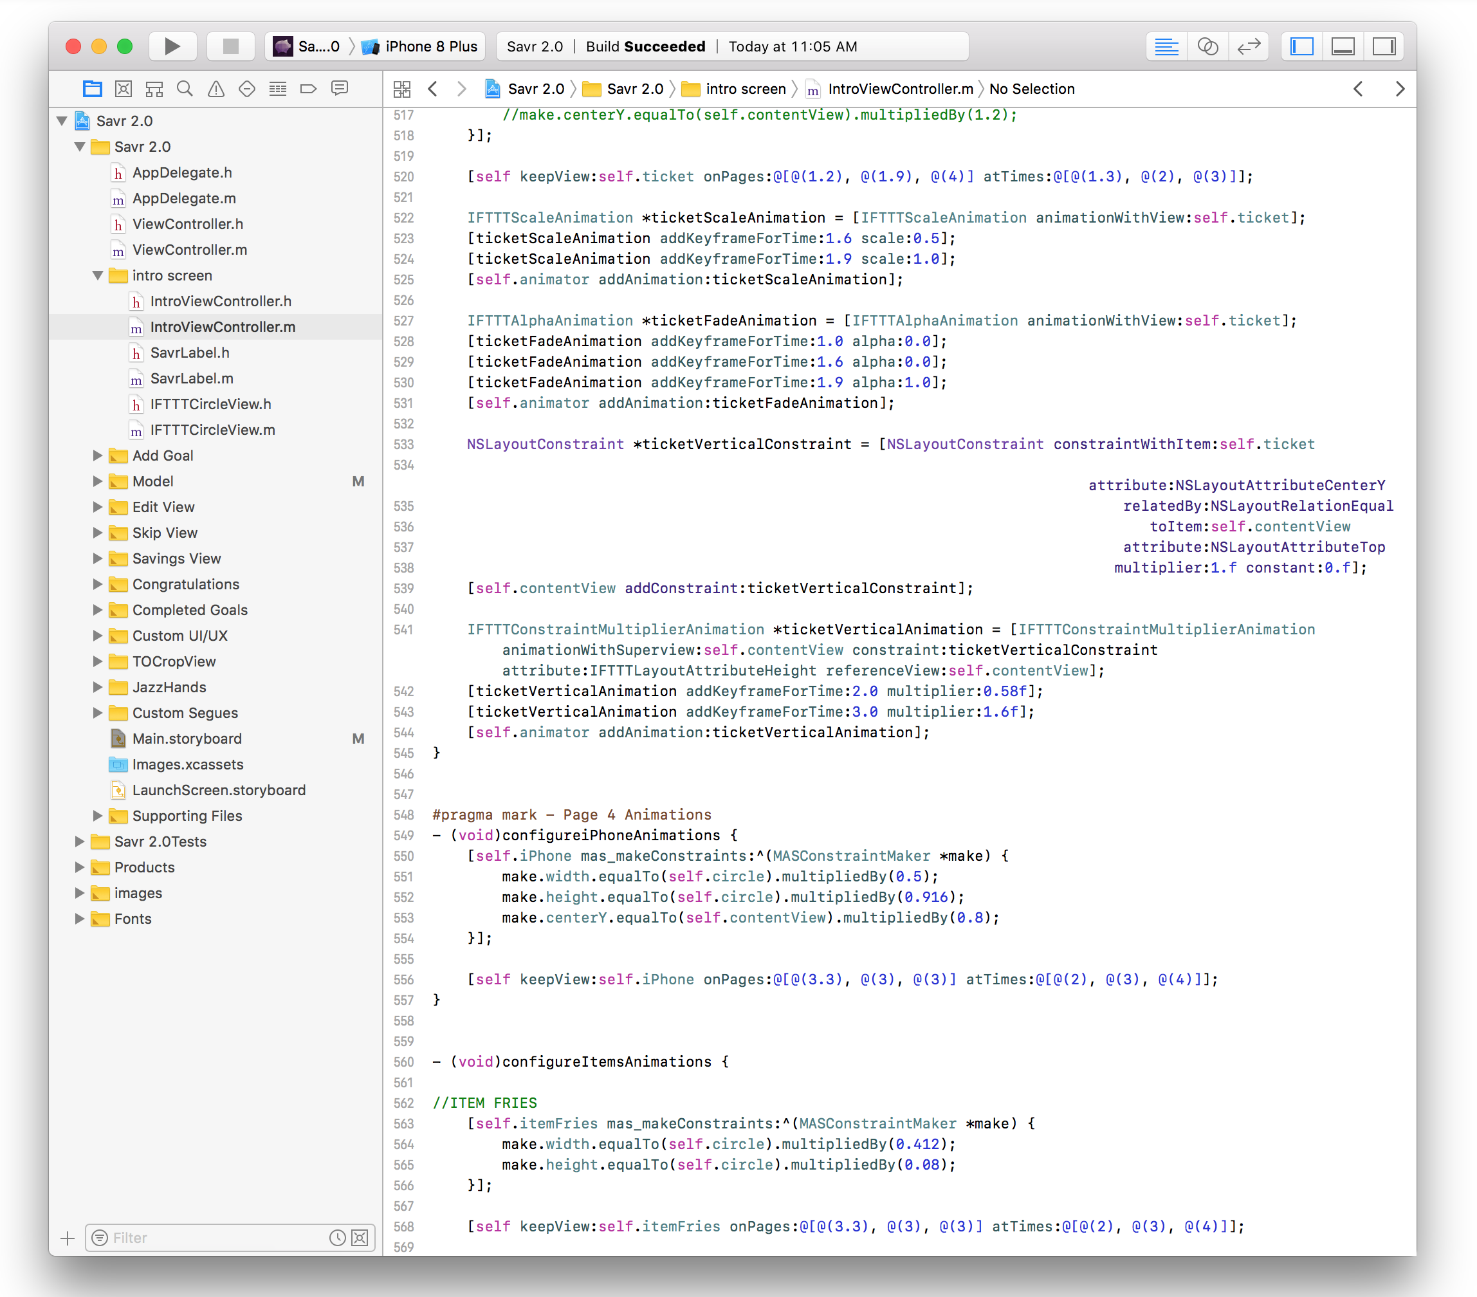The height and width of the screenshot is (1297, 1477).
Task: Open the Symbol navigator
Action: point(154,89)
